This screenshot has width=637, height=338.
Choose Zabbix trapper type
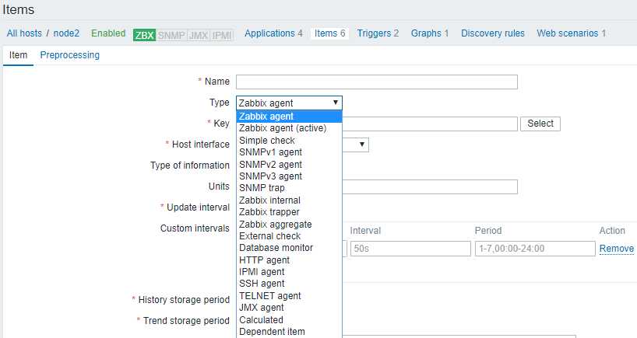(x=289, y=212)
